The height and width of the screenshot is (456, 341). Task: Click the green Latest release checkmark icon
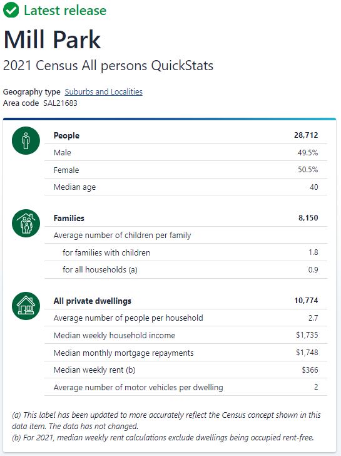(x=11, y=10)
